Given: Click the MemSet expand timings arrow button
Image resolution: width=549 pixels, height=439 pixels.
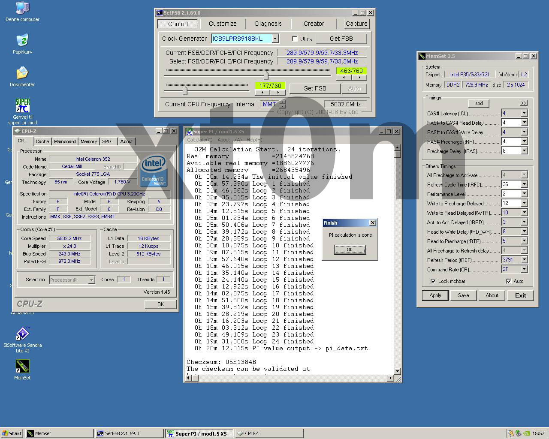Looking at the screenshot, I should [524, 103].
